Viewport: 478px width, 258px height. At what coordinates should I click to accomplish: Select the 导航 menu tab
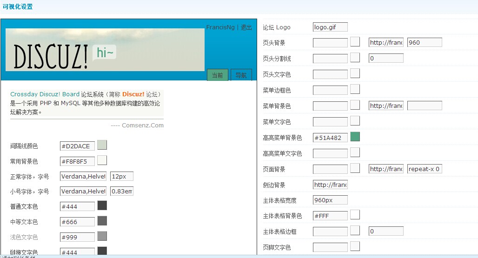(x=241, y=75)
